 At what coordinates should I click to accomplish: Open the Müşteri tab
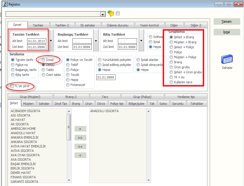pyautogui.click(x=29, y=104)
